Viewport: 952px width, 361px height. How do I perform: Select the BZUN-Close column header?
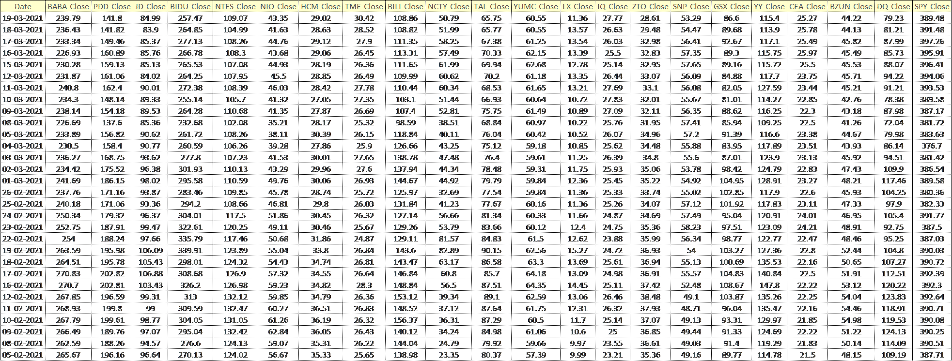(852, 6)
